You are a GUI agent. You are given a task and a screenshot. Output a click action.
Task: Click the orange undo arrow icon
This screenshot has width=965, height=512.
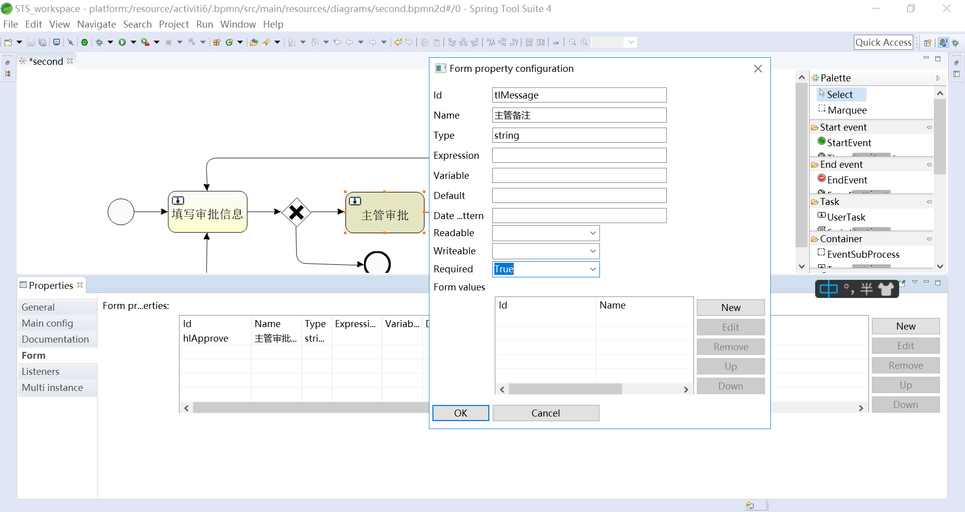point(398,42)
